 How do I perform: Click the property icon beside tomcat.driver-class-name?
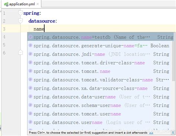coord(30,62)
